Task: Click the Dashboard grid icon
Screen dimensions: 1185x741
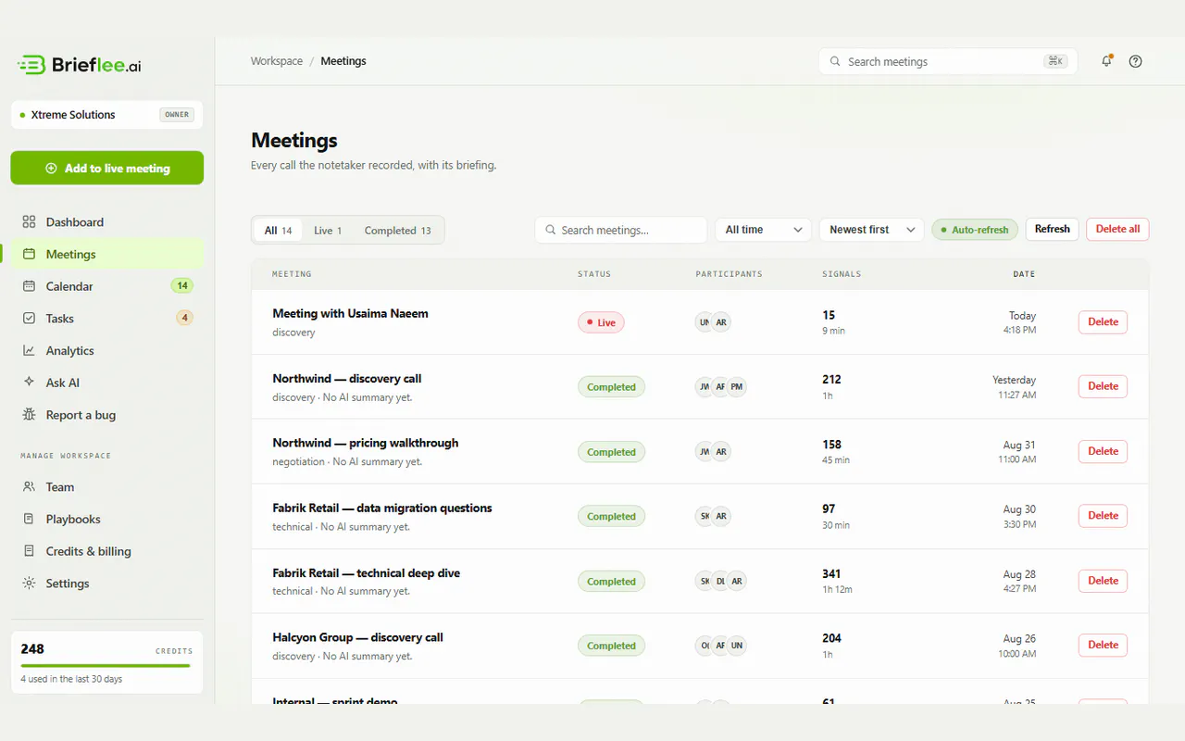Action: 29,222
